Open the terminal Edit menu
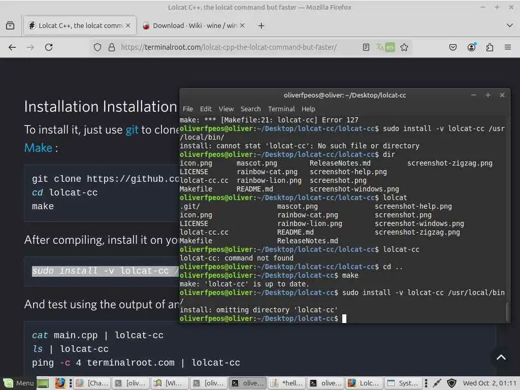520x390 pixels. (x=206, y=109)
